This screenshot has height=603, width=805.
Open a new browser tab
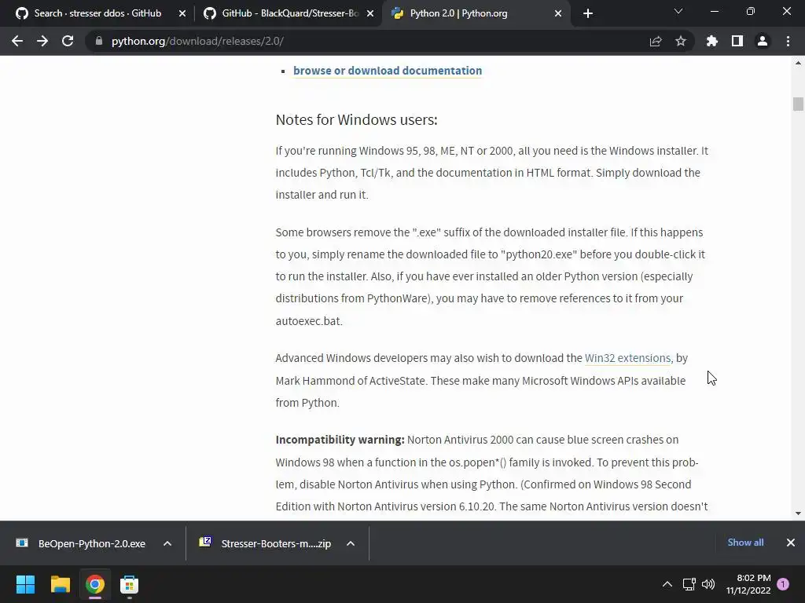(588, 13)
